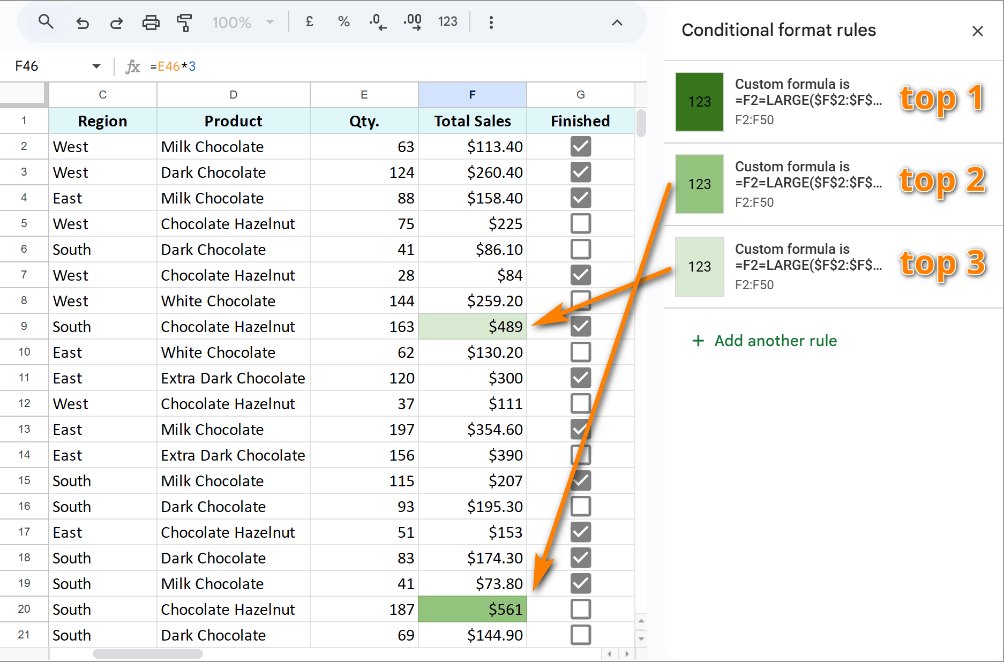Format as percent
Screen dimensions: 1004x662
point(343,21)
